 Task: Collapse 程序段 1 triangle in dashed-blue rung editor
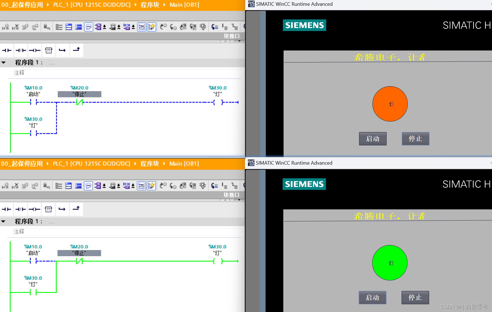[x=4, y=63]
